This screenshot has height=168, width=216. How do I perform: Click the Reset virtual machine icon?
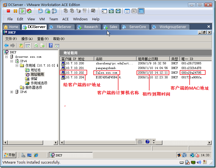tap(29, 11)
